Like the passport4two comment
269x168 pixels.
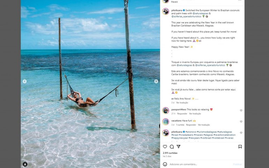241,110
